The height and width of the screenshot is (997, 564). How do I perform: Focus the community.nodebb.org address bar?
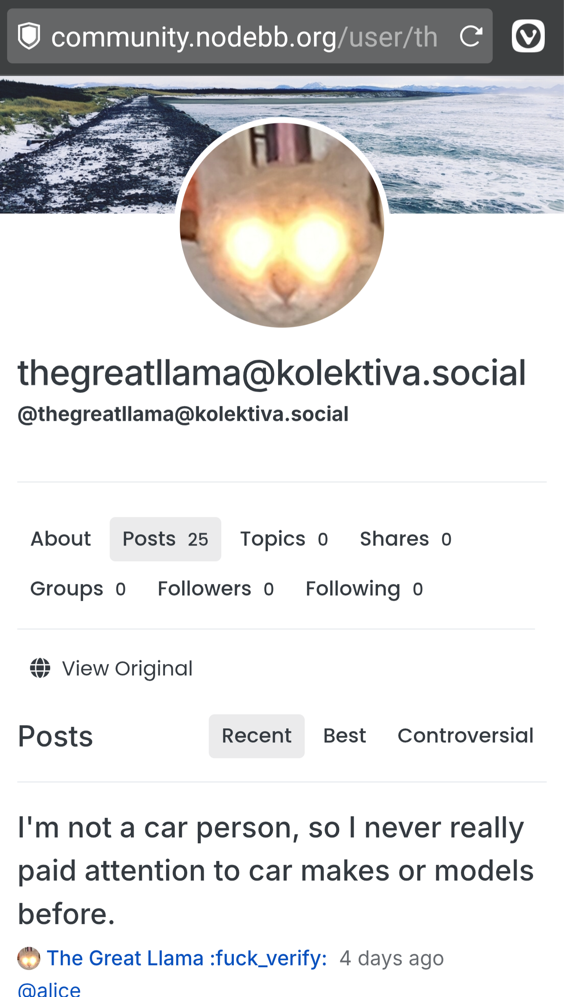[x=243, y=36]
